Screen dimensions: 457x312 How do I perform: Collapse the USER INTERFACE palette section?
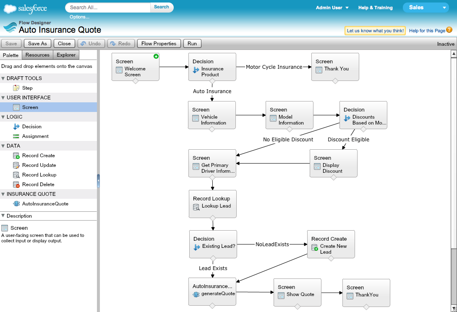tap(3, 98)
